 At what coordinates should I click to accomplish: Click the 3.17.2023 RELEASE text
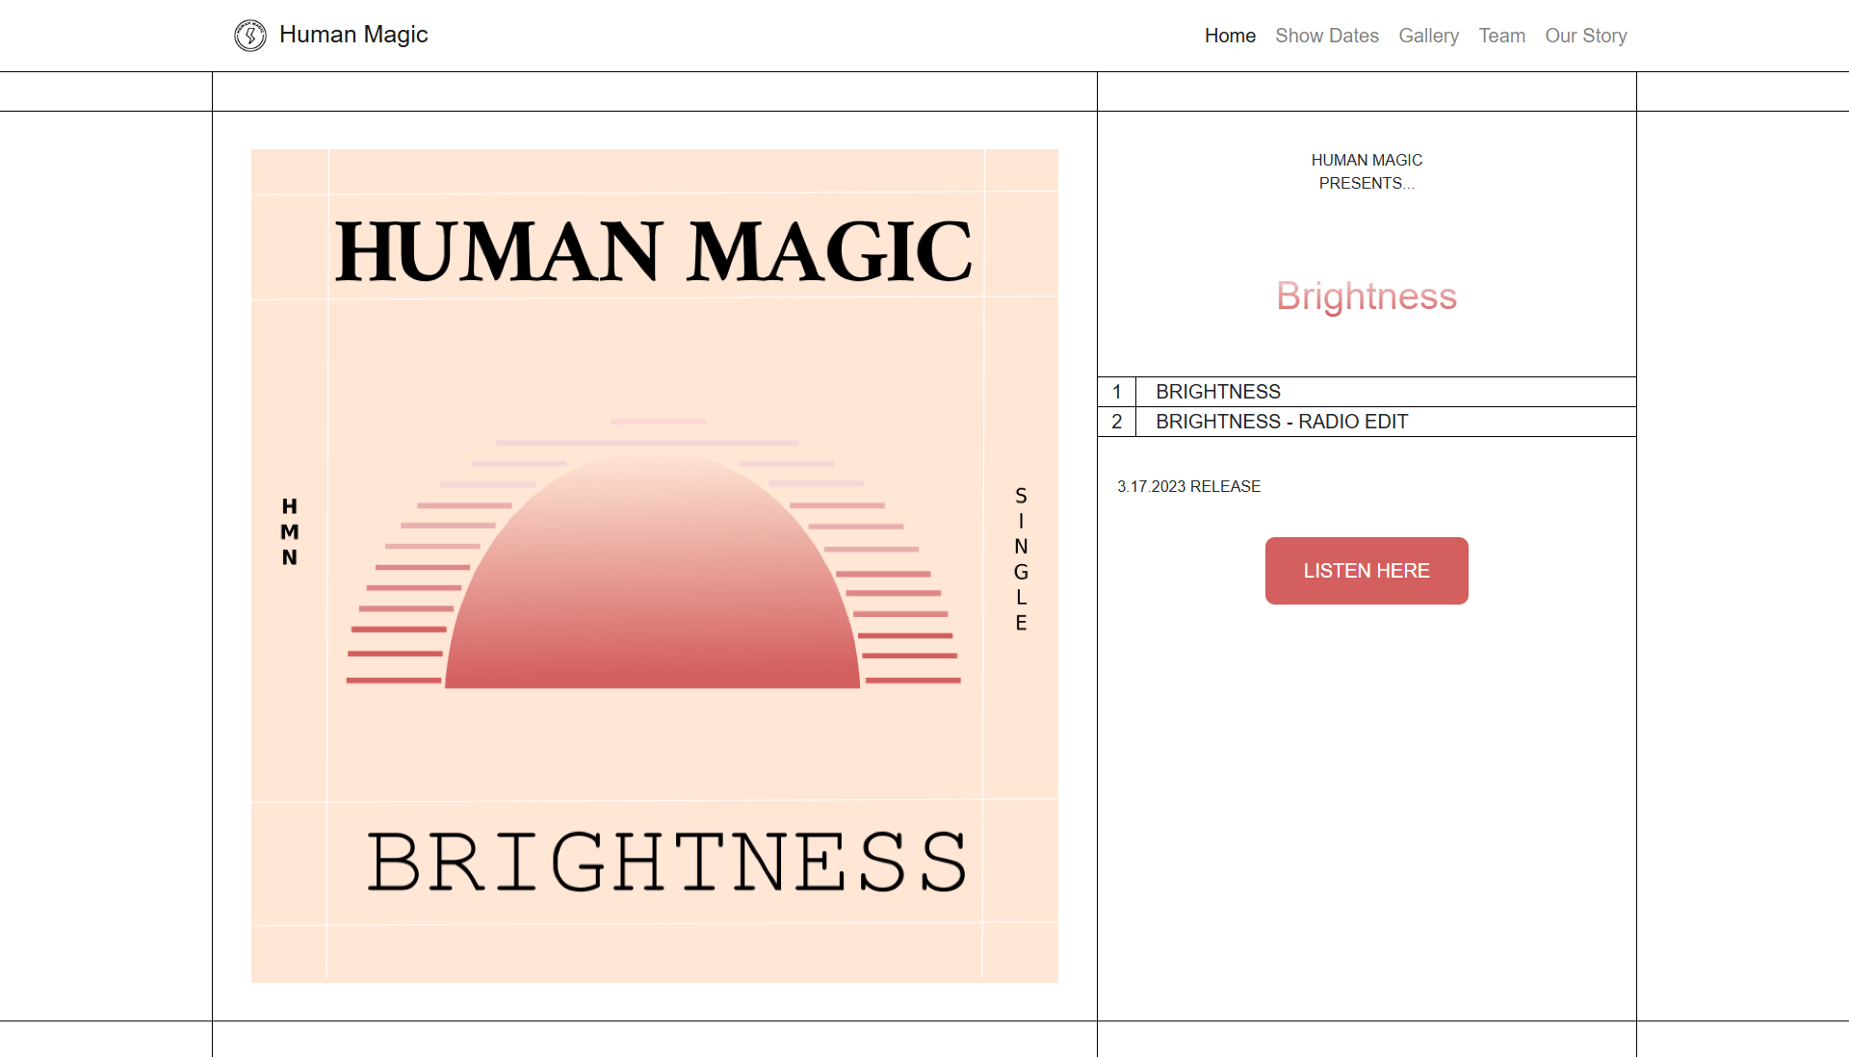coord(1188,487)
